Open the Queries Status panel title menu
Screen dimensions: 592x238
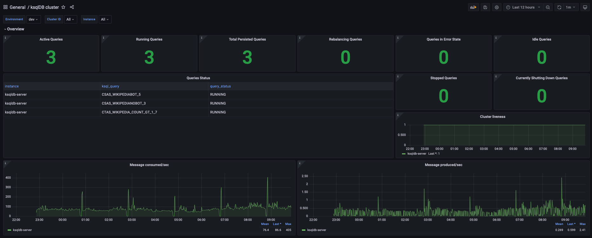tap(198, 78)
